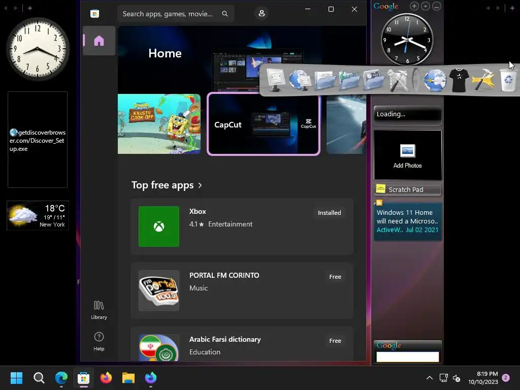Image resolution: width=520 pixels, height=390 pixels.
Task: Click the Google search input box at sidebar bottom
Action: (x=408, y=357)
